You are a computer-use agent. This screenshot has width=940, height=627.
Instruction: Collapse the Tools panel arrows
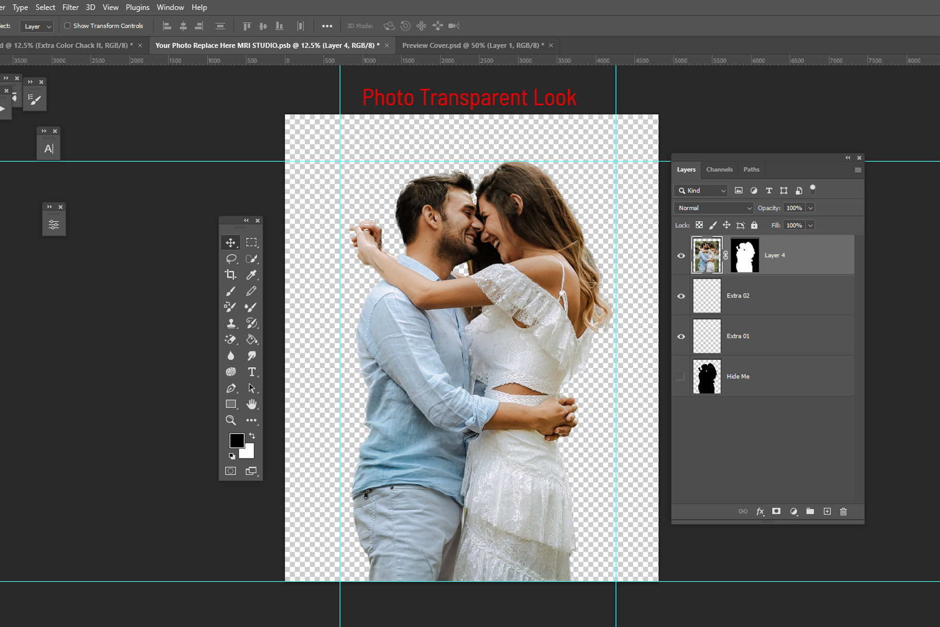point(246,221)
